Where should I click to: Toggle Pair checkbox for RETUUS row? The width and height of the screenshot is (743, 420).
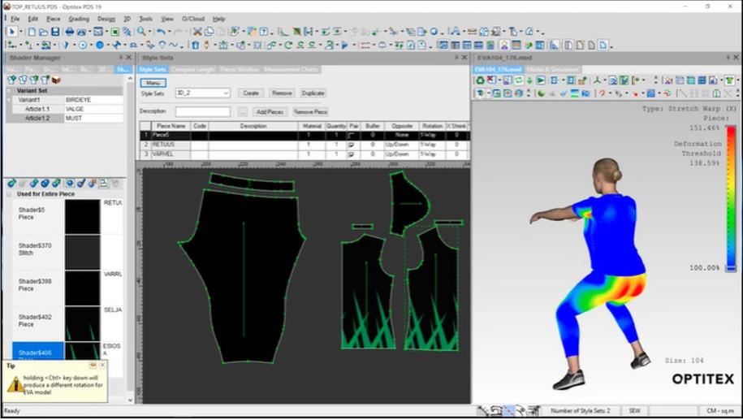[351, 145]
